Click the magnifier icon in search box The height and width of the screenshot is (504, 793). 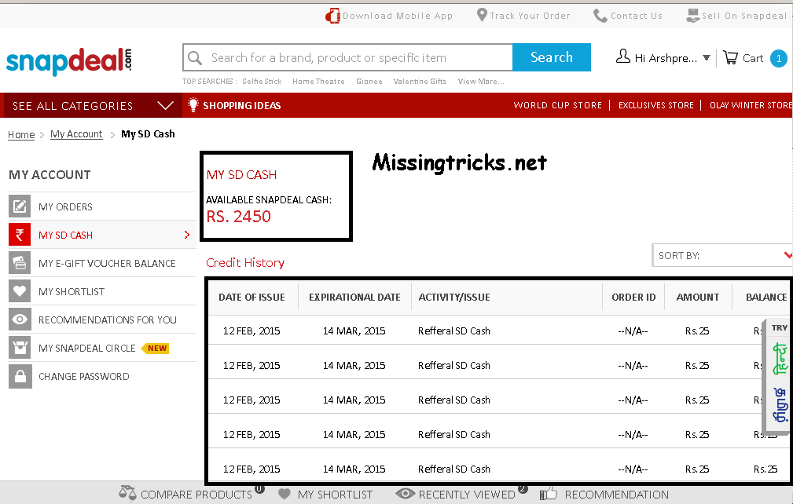(195, 58)
